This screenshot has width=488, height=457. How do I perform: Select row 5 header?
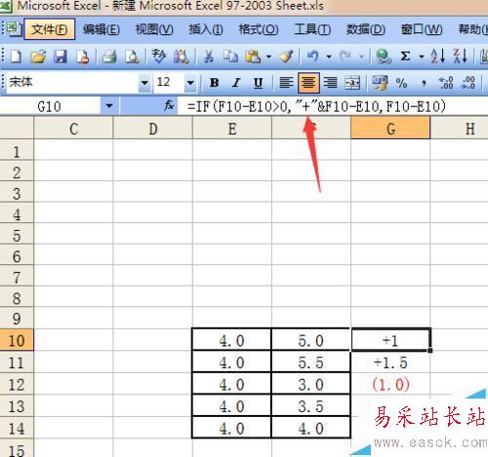pos(17,235)
